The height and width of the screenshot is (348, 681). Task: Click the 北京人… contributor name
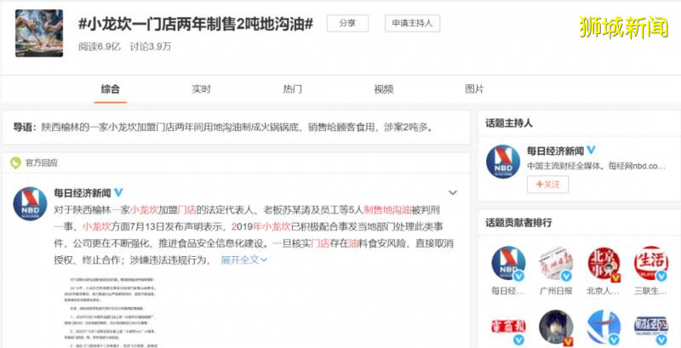tap(603, 291)
